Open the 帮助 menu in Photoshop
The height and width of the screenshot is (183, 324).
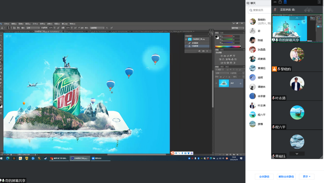[72, 24]
